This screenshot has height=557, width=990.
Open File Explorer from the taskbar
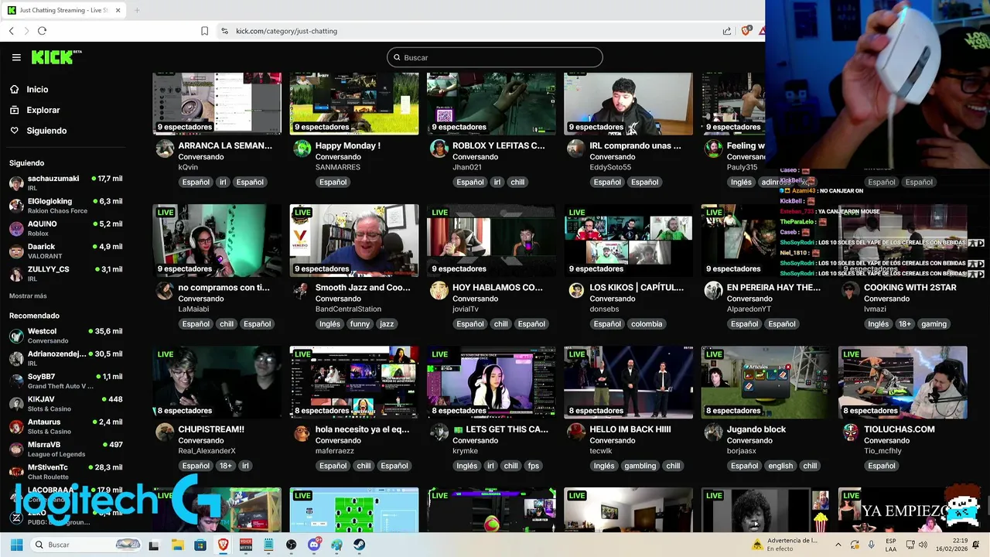[x=177, y=545]
